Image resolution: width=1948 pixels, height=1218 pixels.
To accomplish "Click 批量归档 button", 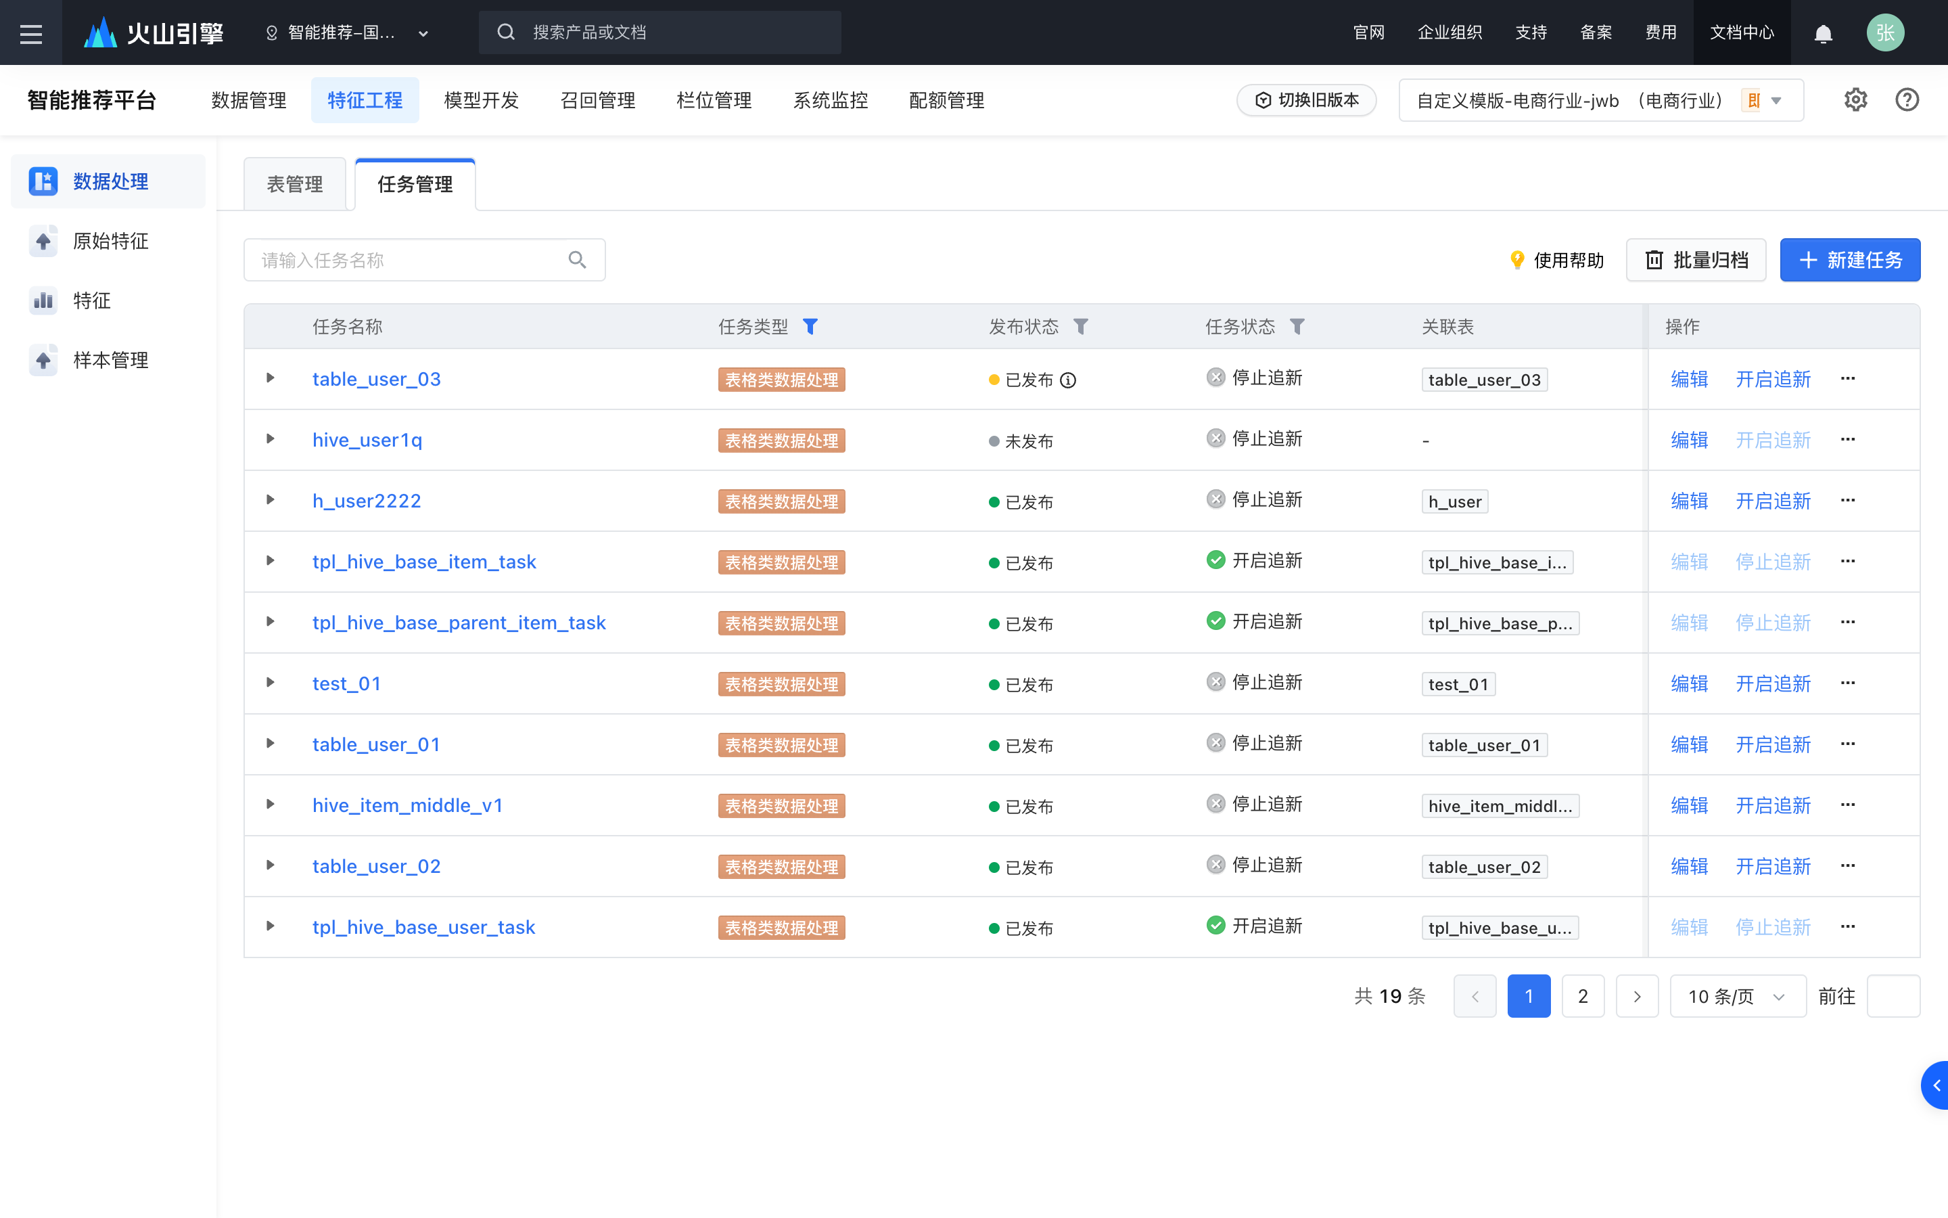I will click(1696, 259).
